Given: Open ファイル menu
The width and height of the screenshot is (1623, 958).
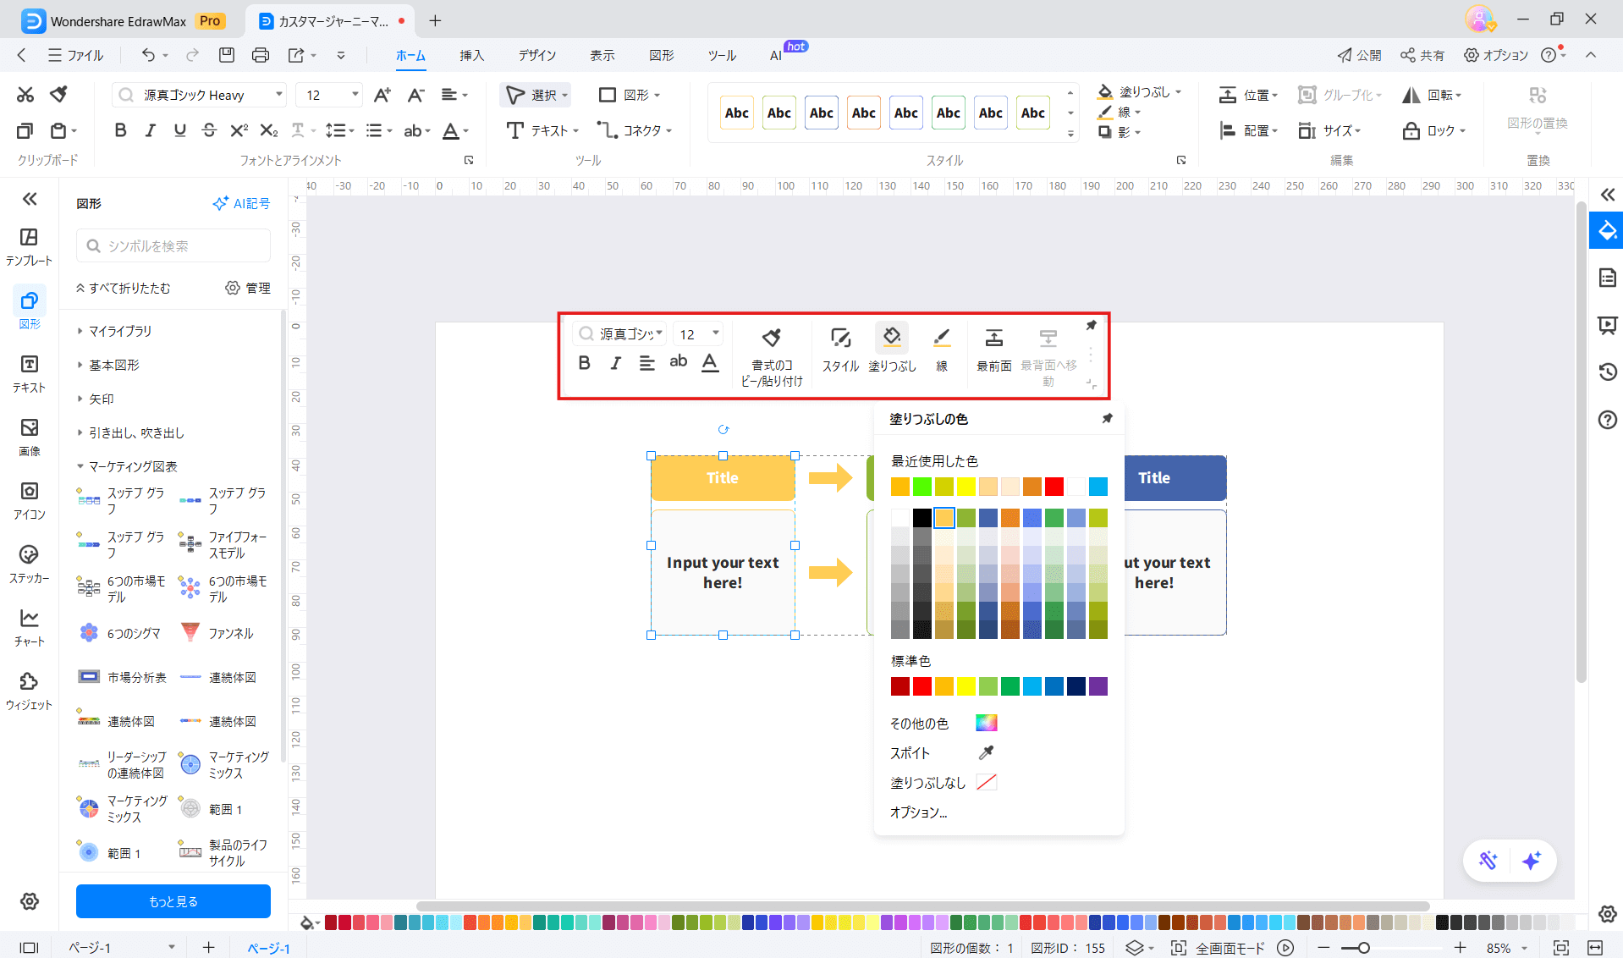Looking at the screenshot, I should point(76,55).
